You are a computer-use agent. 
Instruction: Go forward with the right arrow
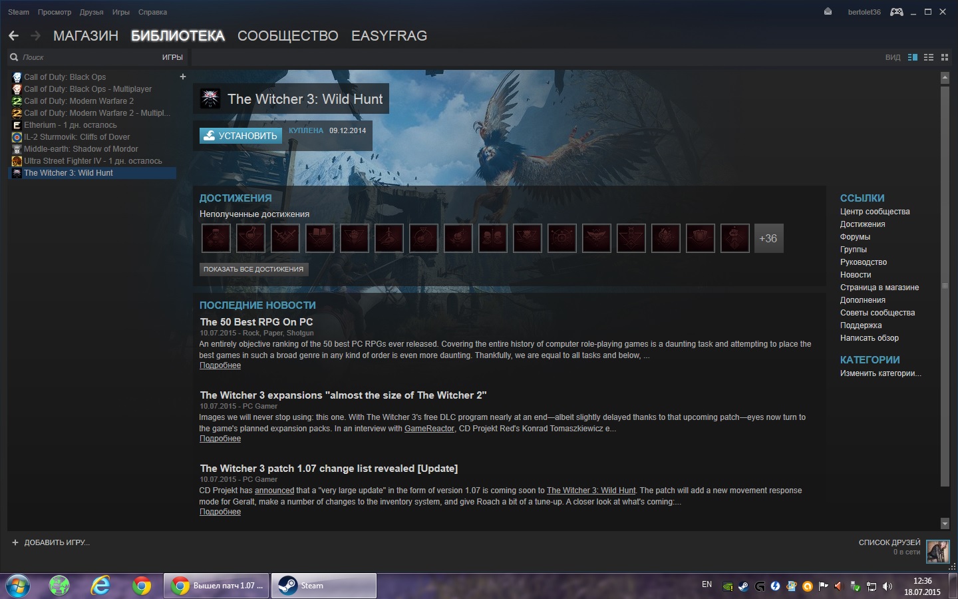36,36
